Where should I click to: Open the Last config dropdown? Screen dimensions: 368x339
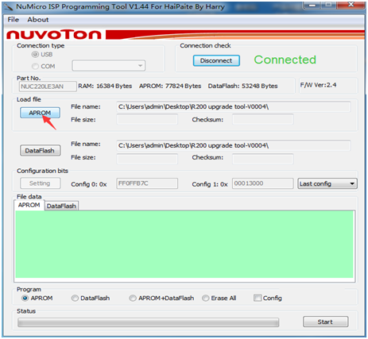pos(327,183)
